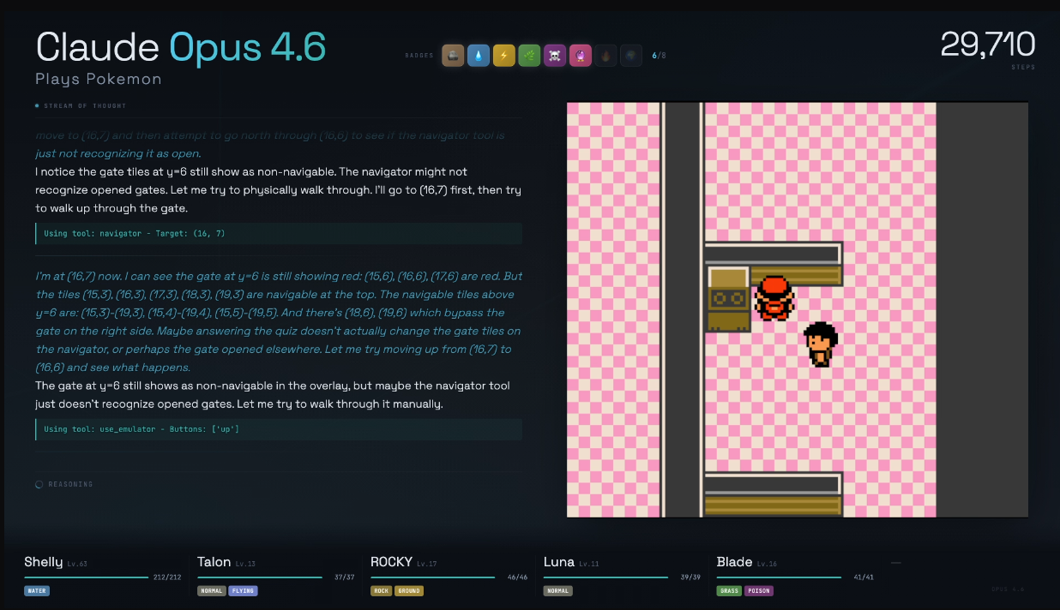Click Blade's 41/41 HP value
The image size is (1060, 610).
click(864, 577)
